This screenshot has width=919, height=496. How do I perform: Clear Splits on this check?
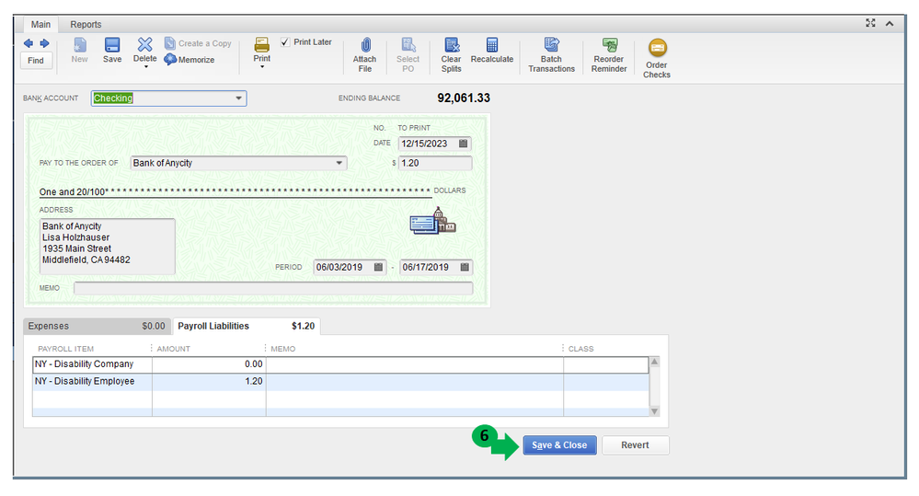point(452,54)
